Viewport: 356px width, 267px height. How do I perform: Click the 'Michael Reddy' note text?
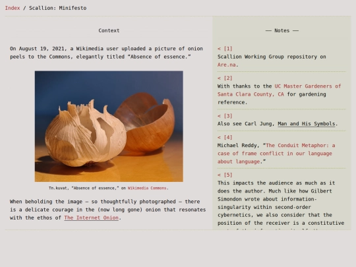[x=276, y=154]
